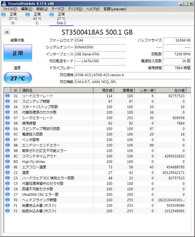Viewport: 195px width, 237px height.
Task: Click the status icon for ID 01 リードエラーレート
Action: pyautogui.click(x=7, y=96)
